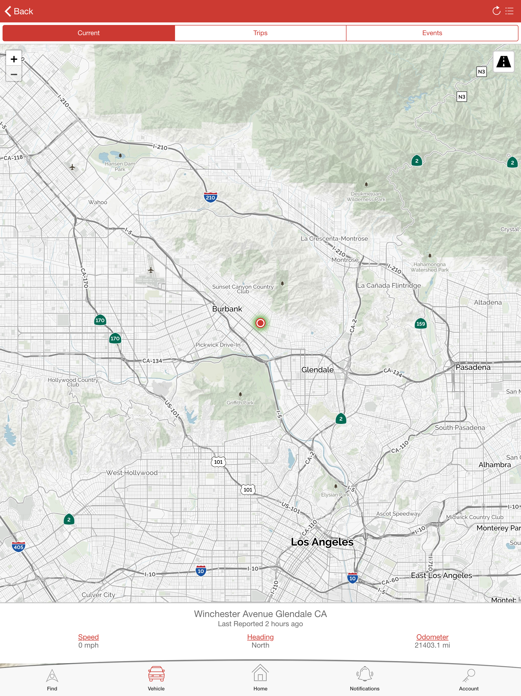
Task: Open the list menu icon
Action: pyautogui.click(x=509, y=11)
